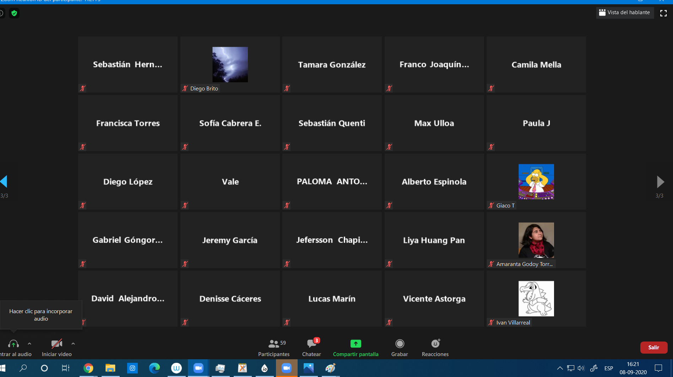Open the system volume control
Viewport: 673px width, 377px height.
pyautogui.click(x=581, y=368)
